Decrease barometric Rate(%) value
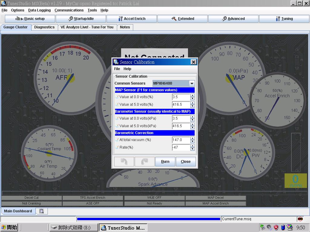The width and height of the screenshot is (310, 232). [x=193, y=149]
